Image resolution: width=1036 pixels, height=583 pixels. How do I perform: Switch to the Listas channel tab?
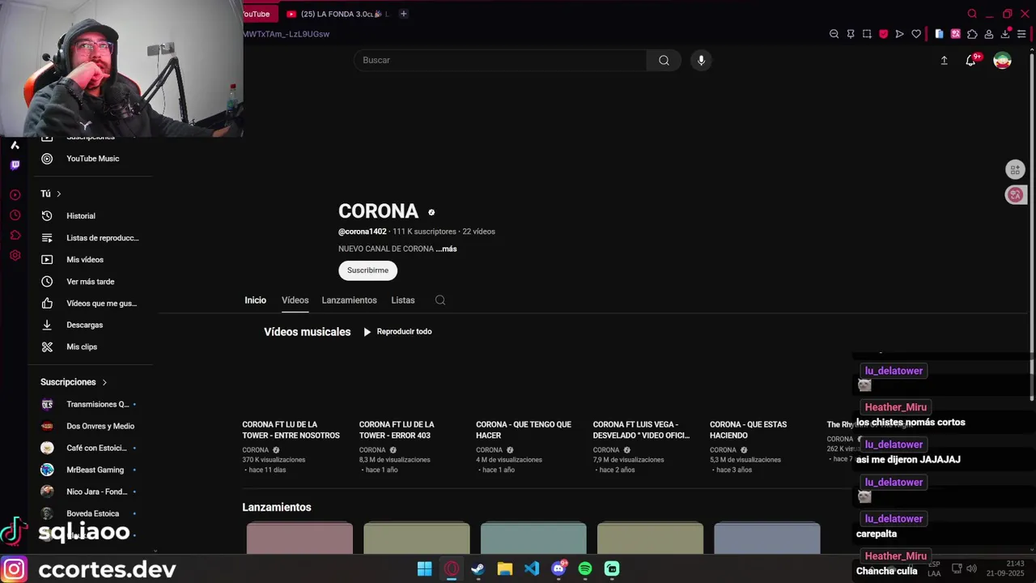tap(402, 300)
